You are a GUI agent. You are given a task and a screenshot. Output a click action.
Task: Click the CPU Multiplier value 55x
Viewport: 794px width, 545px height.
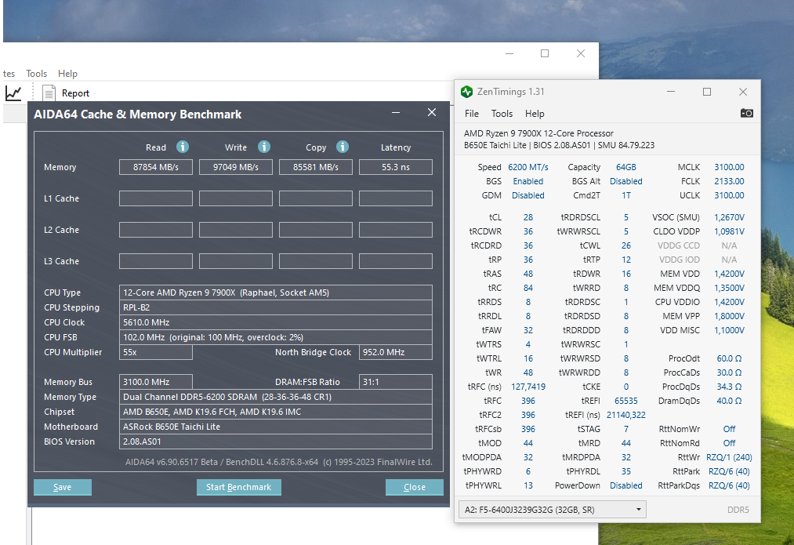pos(156,352)
